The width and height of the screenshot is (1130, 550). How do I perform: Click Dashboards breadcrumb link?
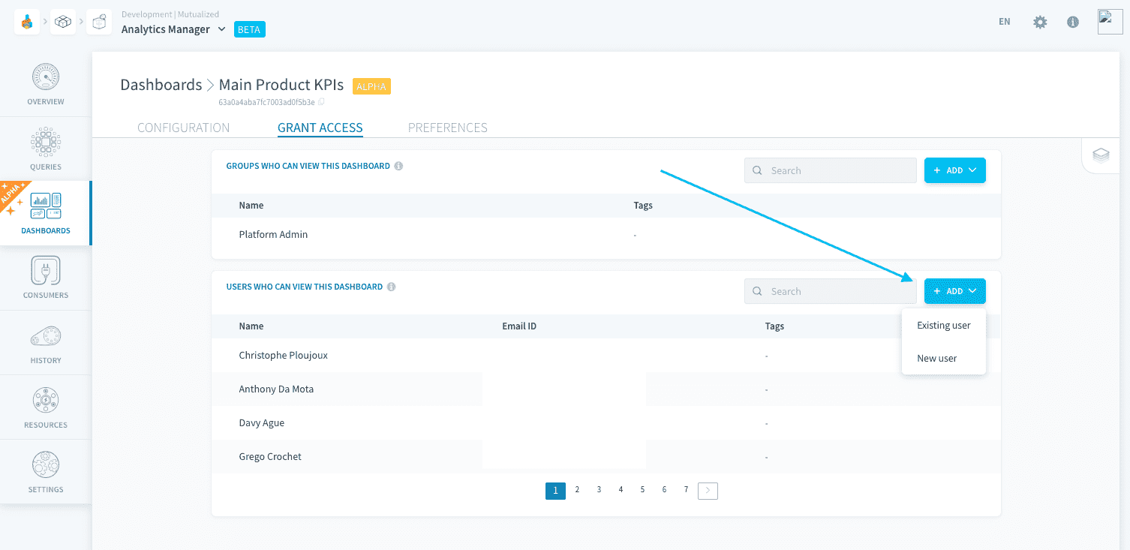[161, 85]
